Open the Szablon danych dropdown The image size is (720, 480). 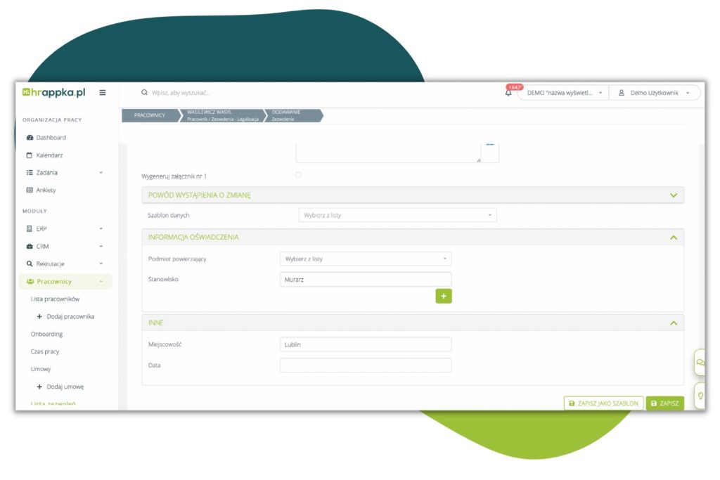pos(397,215)
